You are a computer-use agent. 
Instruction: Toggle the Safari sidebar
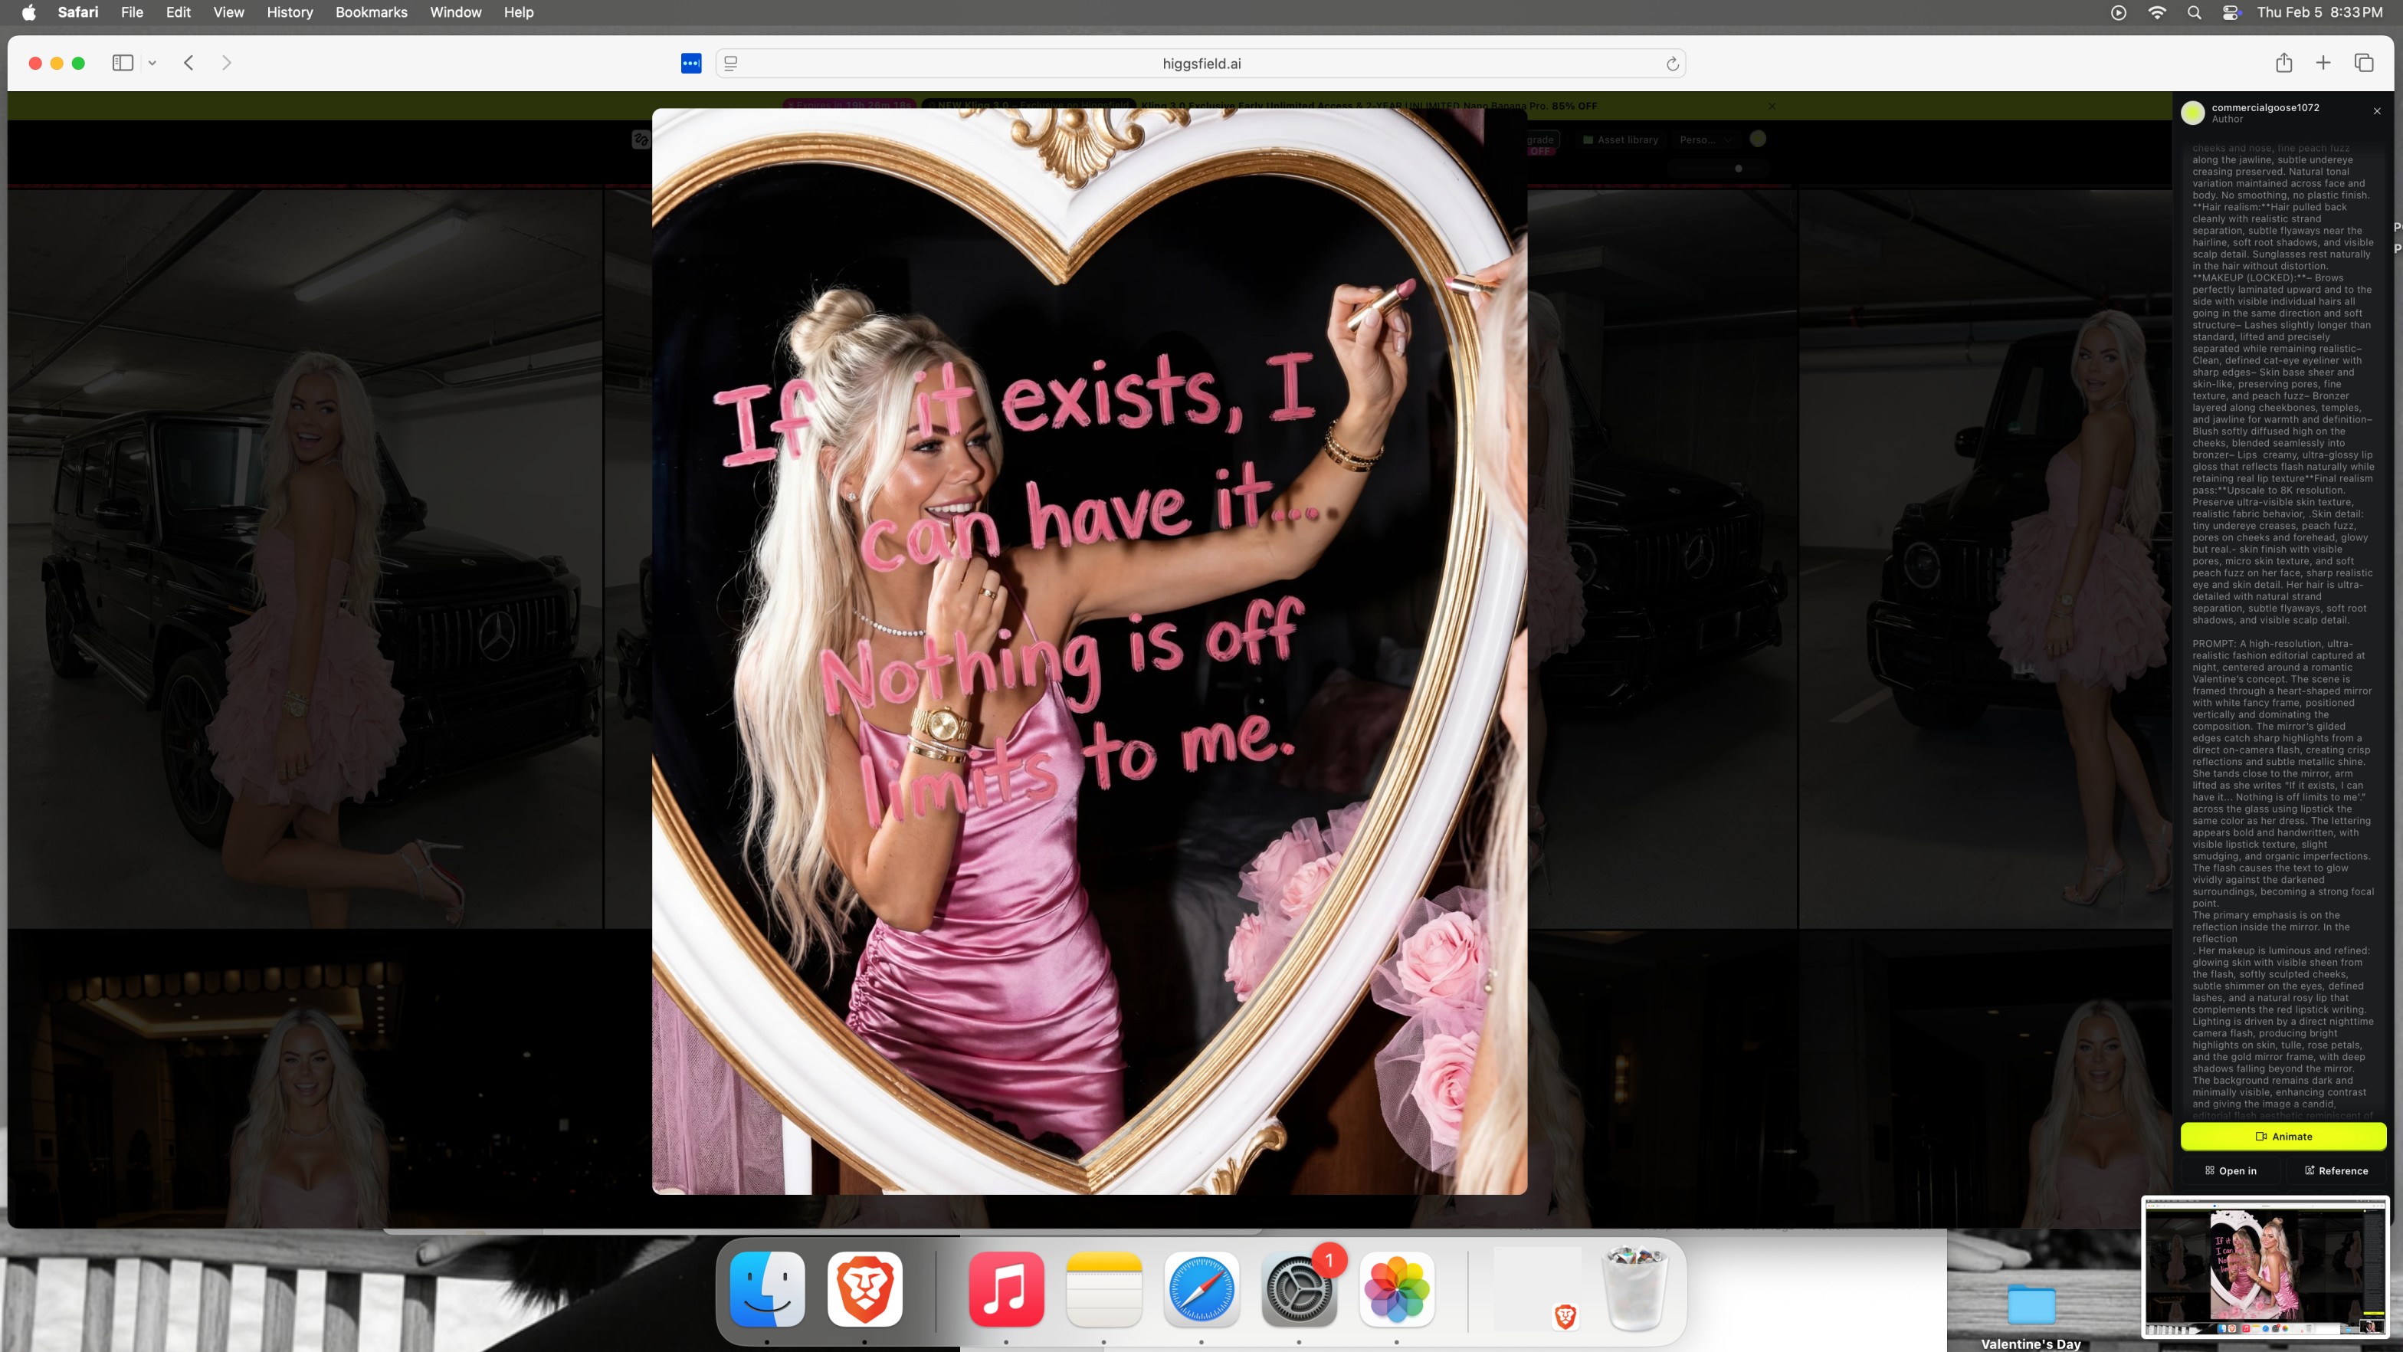point(122,63)
